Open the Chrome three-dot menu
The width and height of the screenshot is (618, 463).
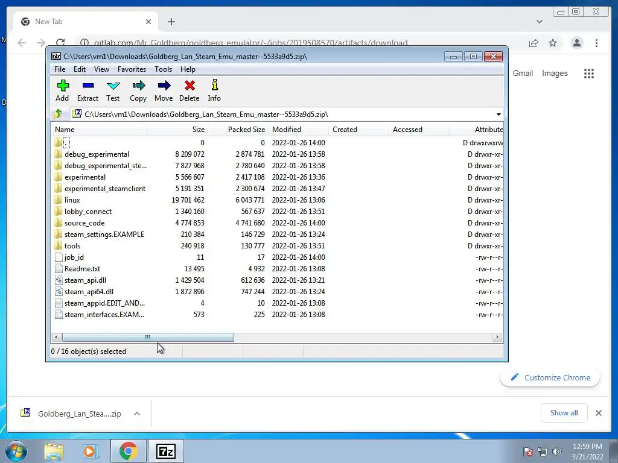coord(596,43)
